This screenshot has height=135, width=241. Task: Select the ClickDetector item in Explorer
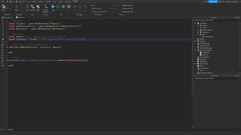tap(209, 37)
